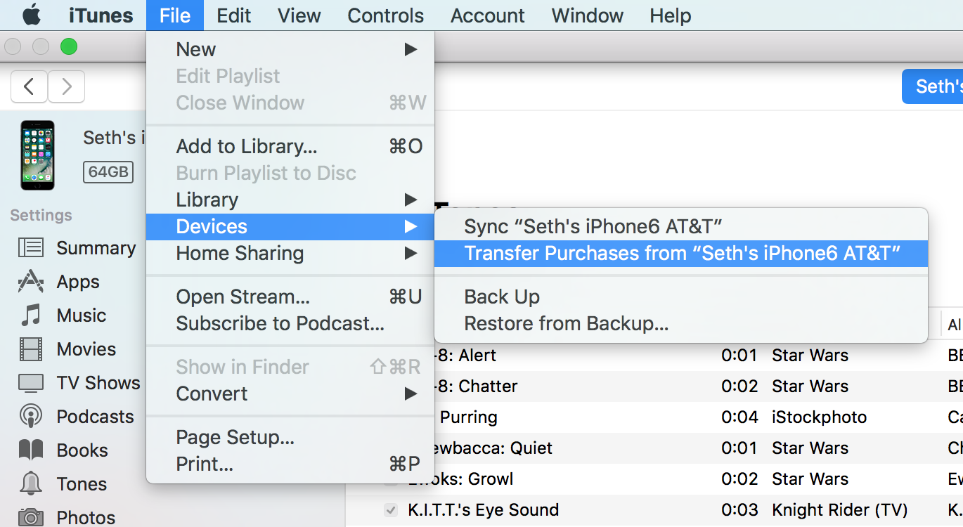963x527 pixels.
Task: Select the Music note icon
Action: pyautogui.click(x=30, y=315)
